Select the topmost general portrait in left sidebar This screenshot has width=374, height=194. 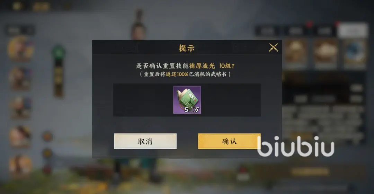click(20, 49)
